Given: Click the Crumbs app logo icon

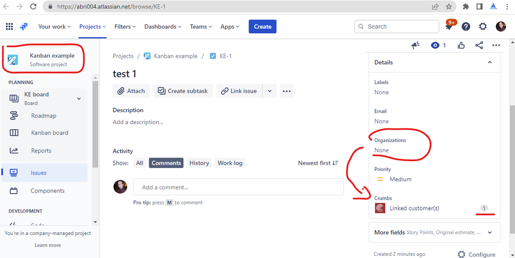Looking at the screenshot, I should click(380, 208).
